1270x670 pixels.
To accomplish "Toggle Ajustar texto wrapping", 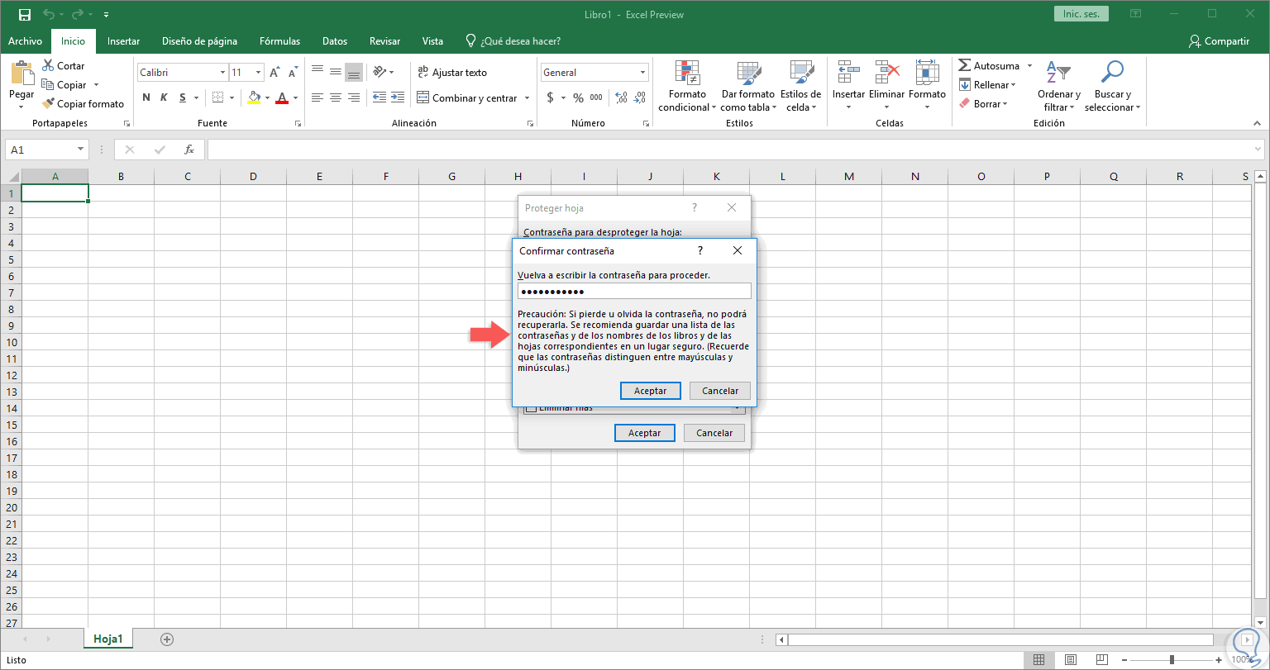I will 451,73.
